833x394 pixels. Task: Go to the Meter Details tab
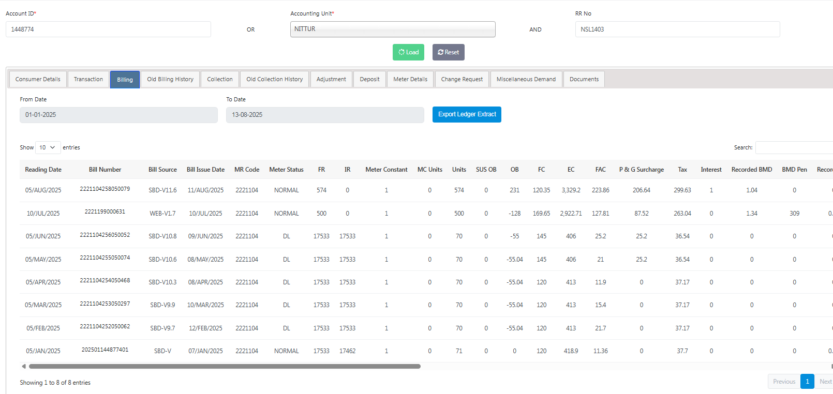[410, 79]
